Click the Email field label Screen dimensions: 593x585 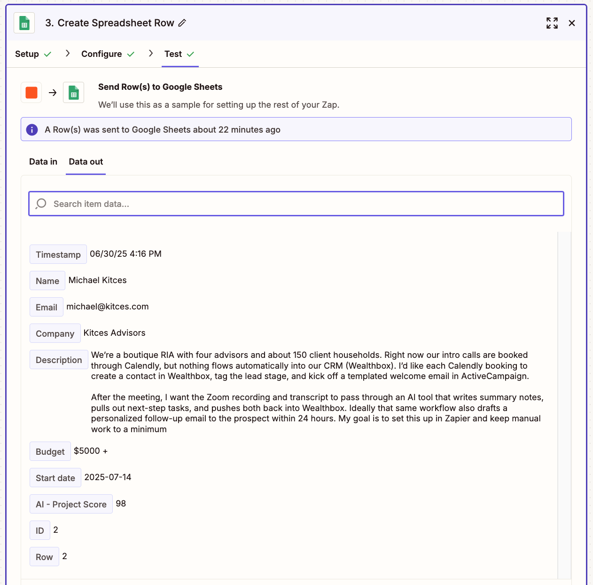point(47,307)
